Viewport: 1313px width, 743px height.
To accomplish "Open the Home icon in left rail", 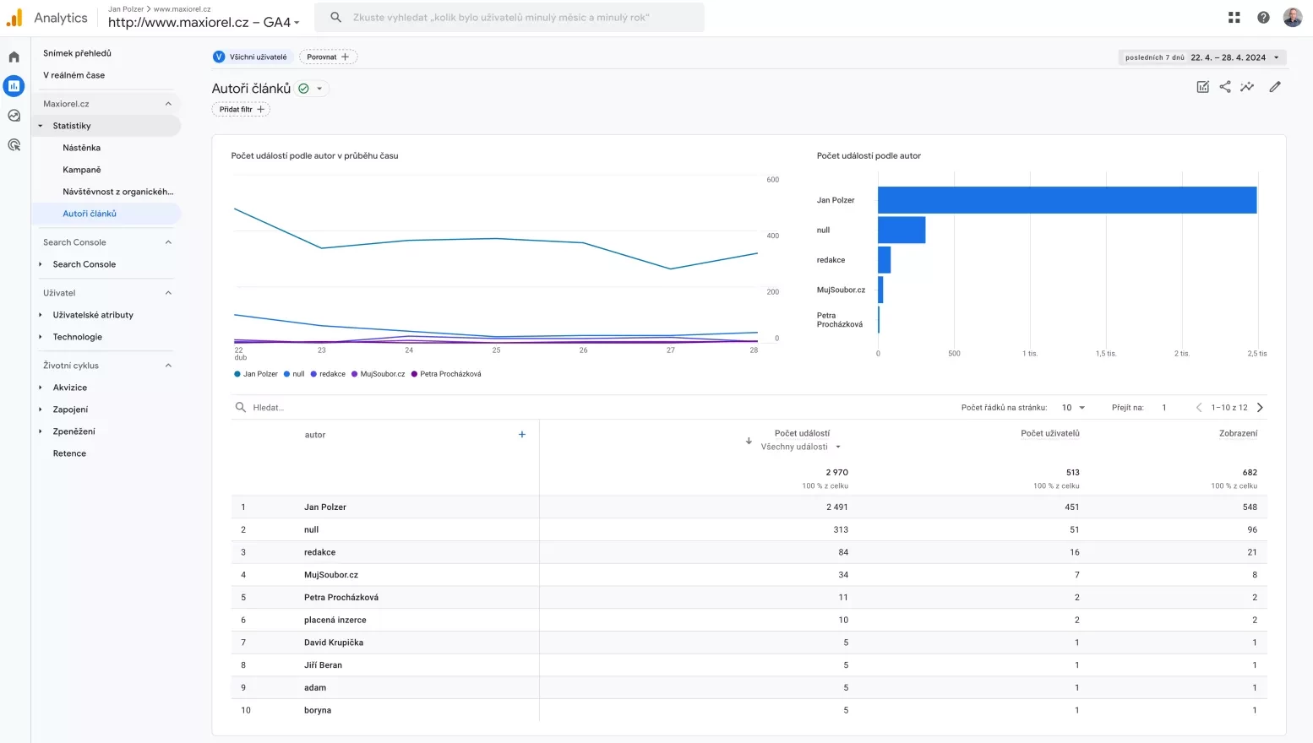I will click(14, 57).
